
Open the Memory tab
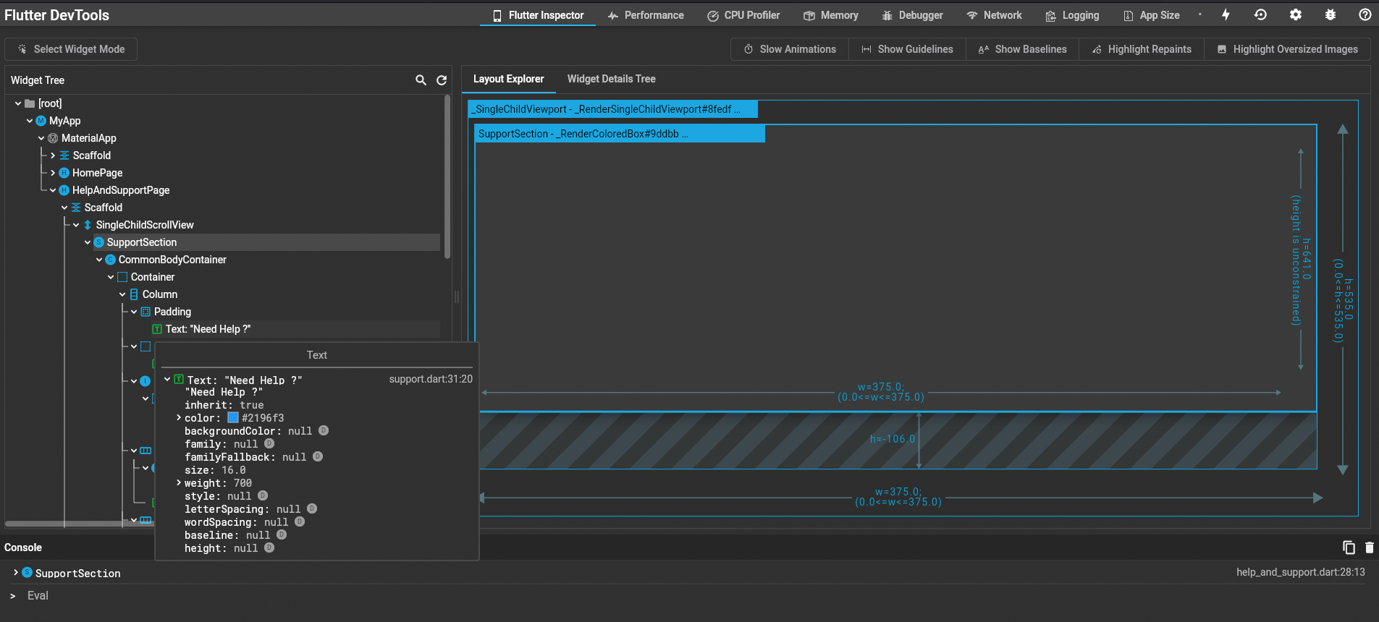(x=831, y=15)
